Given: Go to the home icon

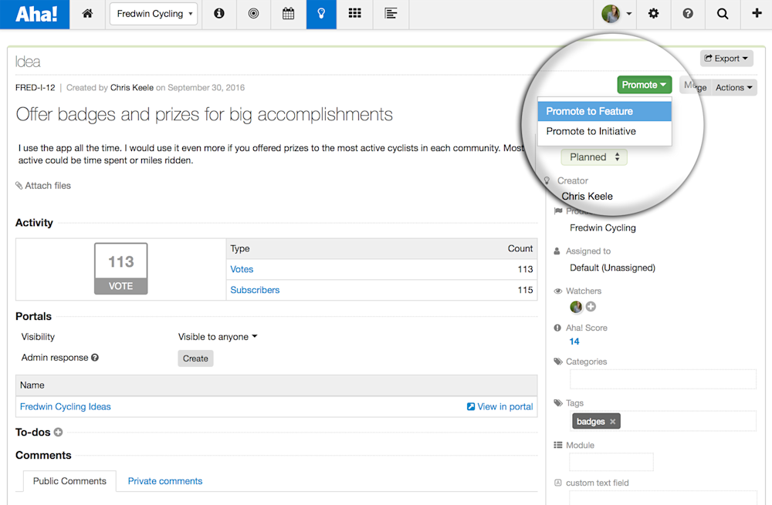Looking at the screenshot, I should coord(87,14).
